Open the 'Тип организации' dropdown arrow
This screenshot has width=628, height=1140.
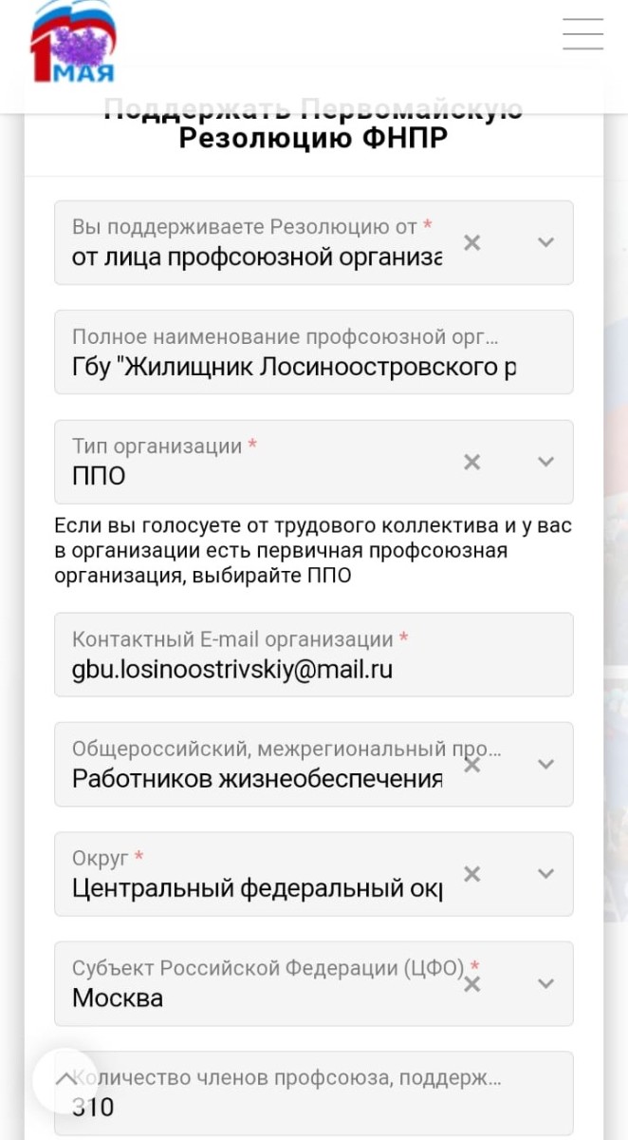pos(545,462)
